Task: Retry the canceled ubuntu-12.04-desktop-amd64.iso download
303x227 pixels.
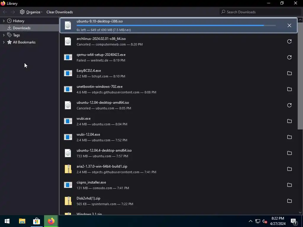Action: (x=289, y=105)
